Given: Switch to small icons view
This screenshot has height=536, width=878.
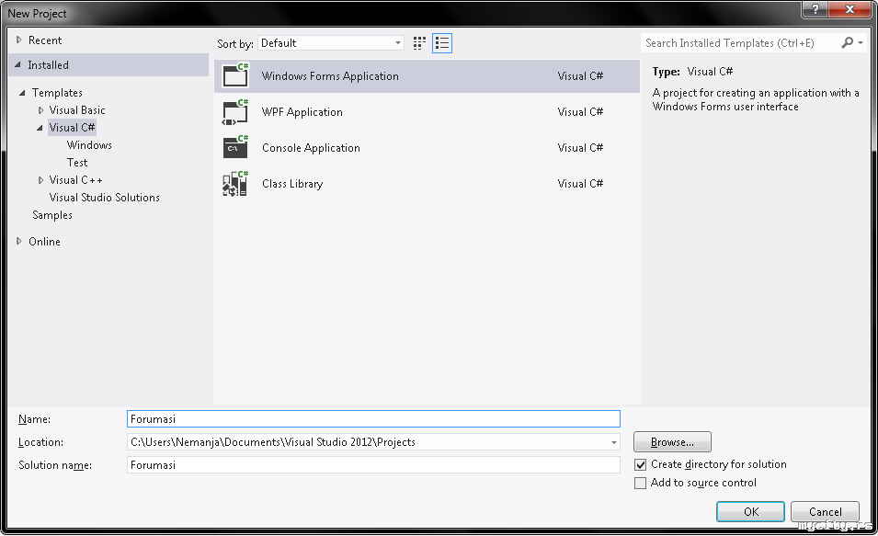Looking at the screenshot, I should pos(420,43).
